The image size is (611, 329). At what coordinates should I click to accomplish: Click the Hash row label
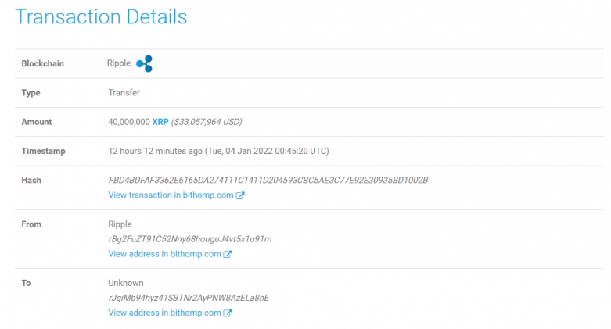point(31,181)
